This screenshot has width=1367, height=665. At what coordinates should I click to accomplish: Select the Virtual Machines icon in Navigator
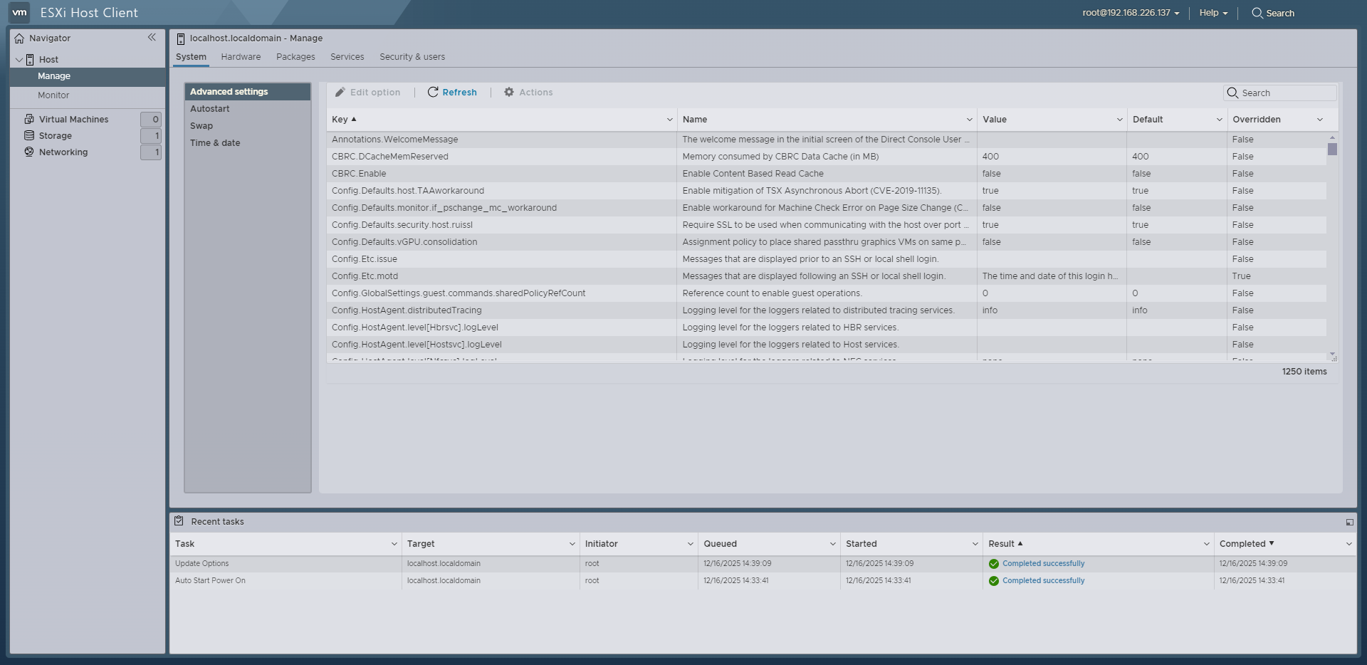point(28,119)
